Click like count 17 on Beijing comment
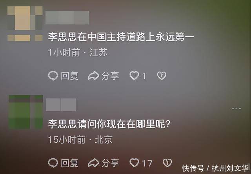 (x=147, y=163)
